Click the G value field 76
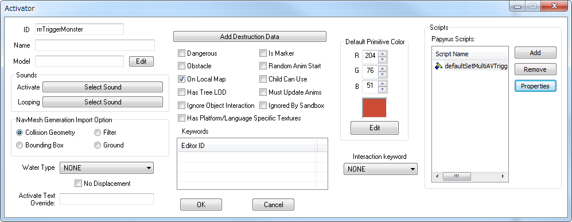 point(370,72)
